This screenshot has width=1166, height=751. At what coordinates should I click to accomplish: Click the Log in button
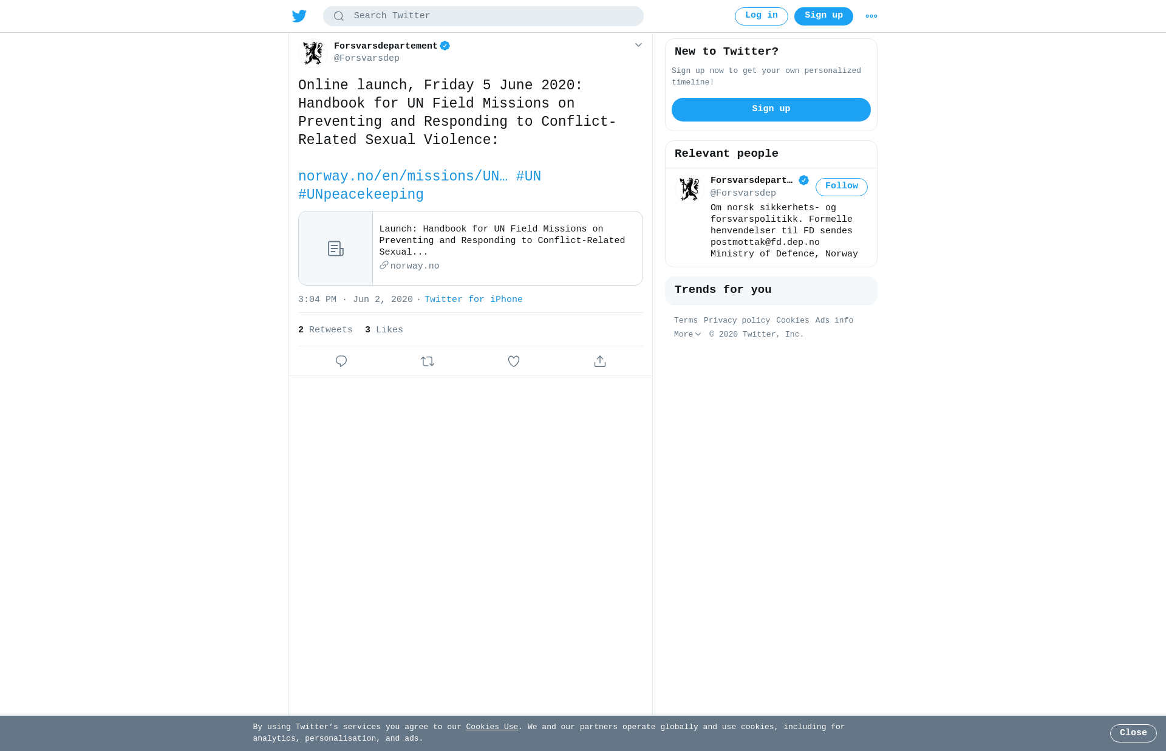[762, 16]
